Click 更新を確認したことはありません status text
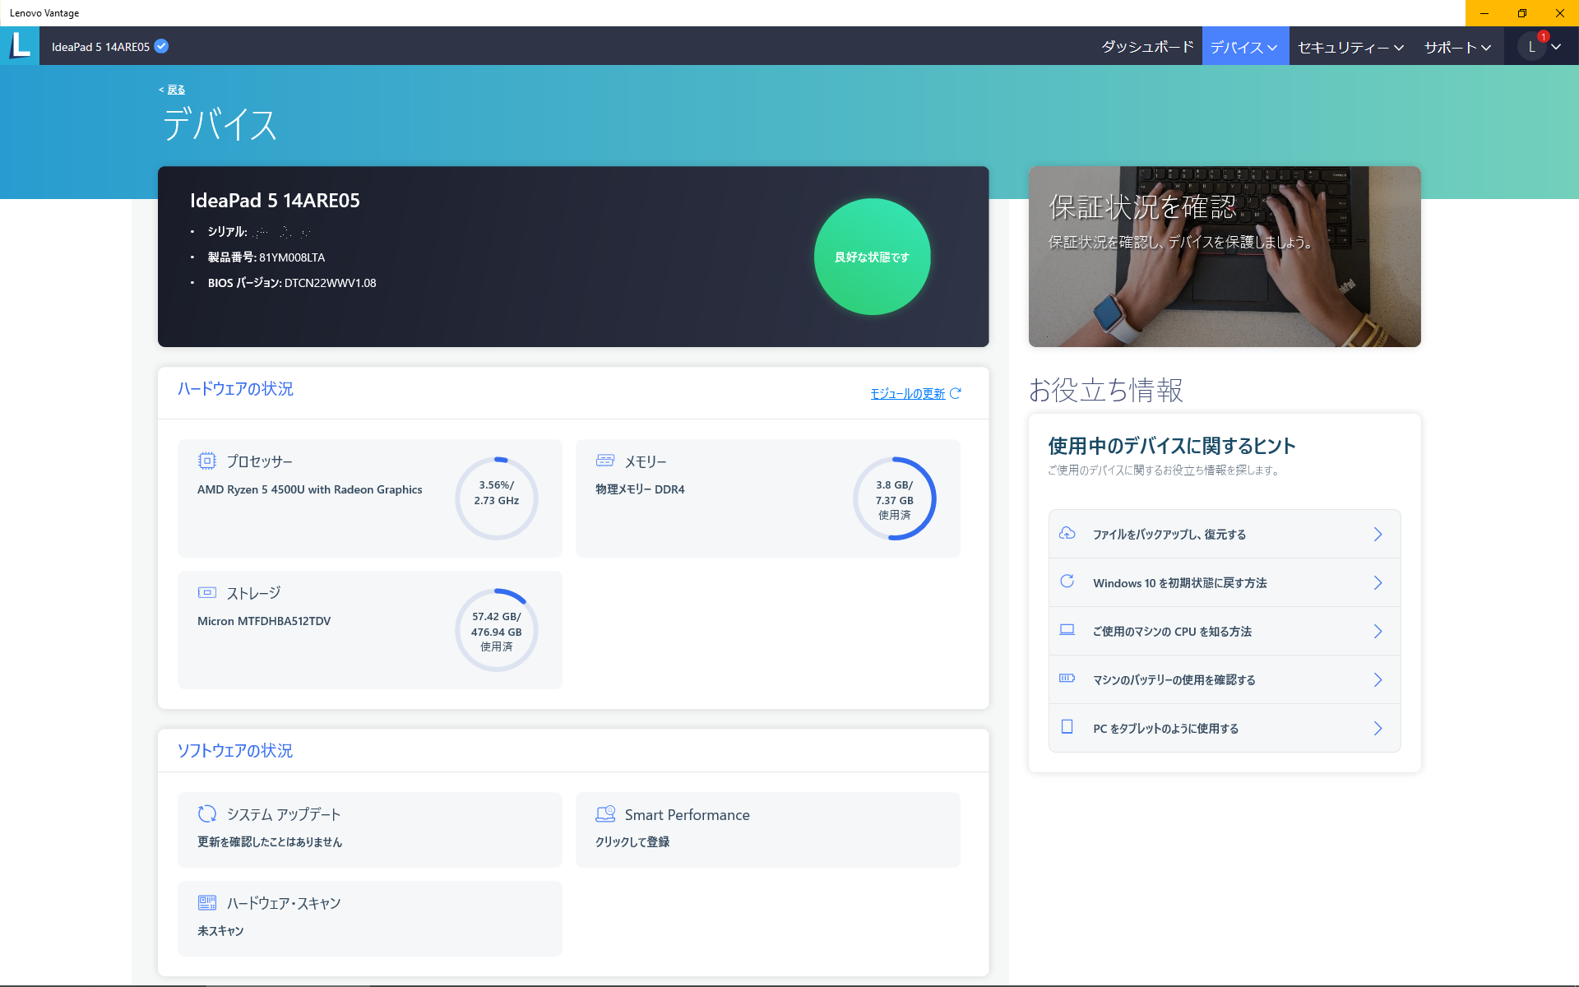Viewport: 1579px width, 987px height. (x=270, y=842)
